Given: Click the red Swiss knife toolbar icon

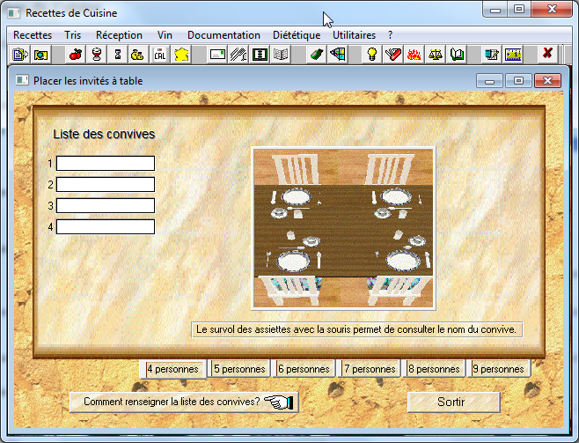Looking at the screenshot, I should pyautogui.click(x=392, y=55).
